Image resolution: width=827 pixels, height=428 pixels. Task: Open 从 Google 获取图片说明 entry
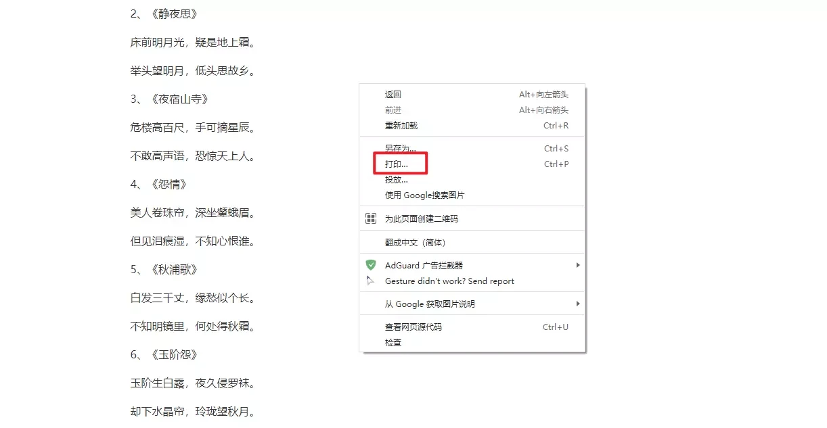(x=472, y=304)
